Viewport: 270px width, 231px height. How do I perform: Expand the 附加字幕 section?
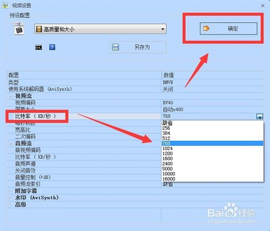pos(10,191)
